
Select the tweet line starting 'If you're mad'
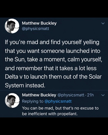[52, 42]
